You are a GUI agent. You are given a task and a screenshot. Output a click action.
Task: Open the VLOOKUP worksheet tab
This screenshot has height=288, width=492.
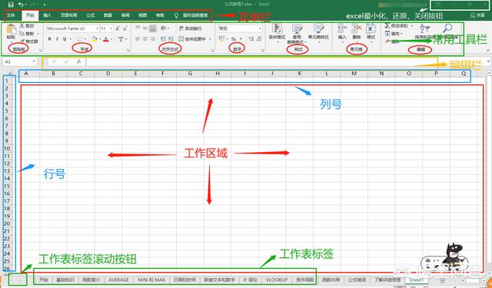coord(277,280)
